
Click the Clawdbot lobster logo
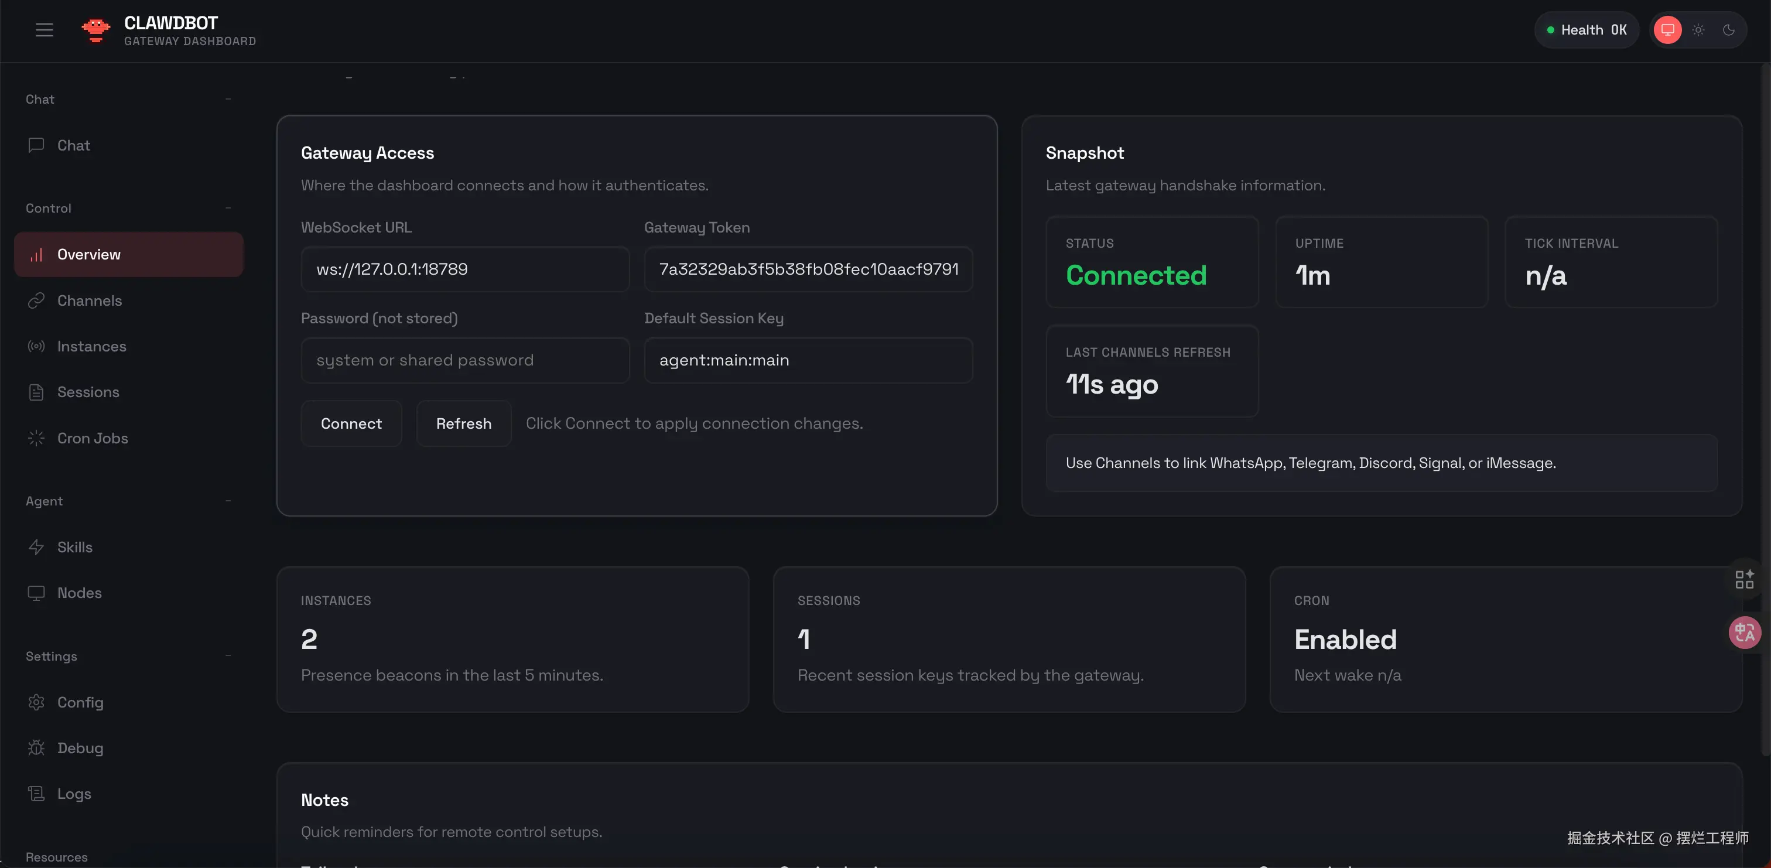pyautogui.click(x=95, y=30)
